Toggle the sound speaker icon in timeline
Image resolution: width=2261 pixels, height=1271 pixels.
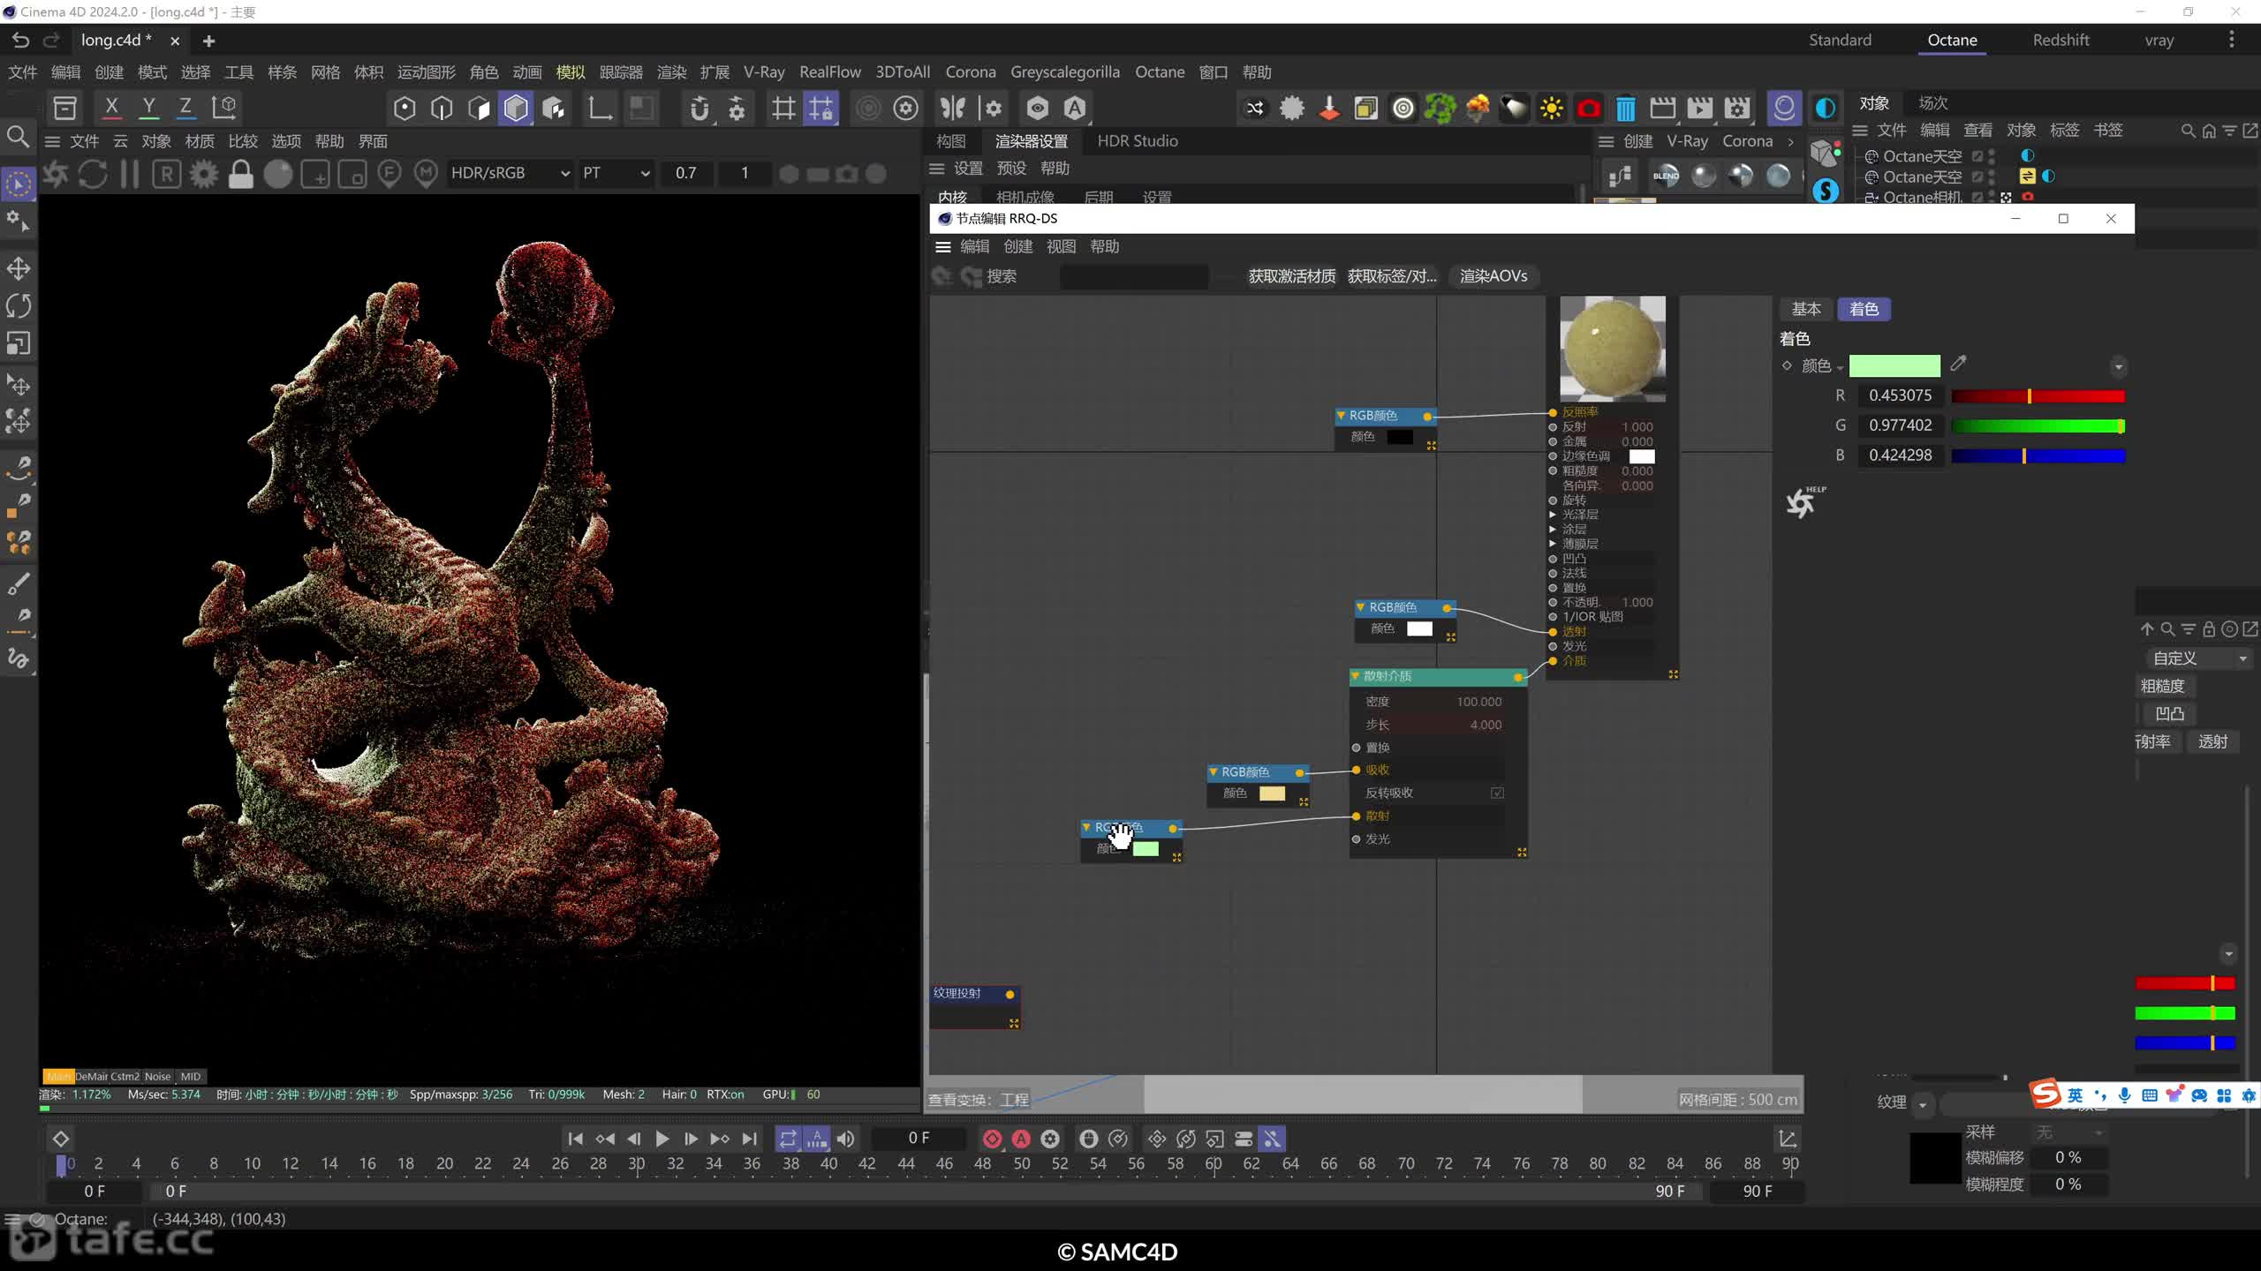tap(845, 1139)
